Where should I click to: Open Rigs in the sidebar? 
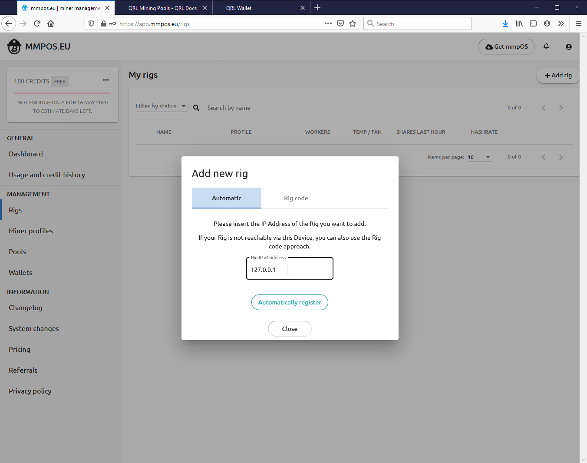15,210
